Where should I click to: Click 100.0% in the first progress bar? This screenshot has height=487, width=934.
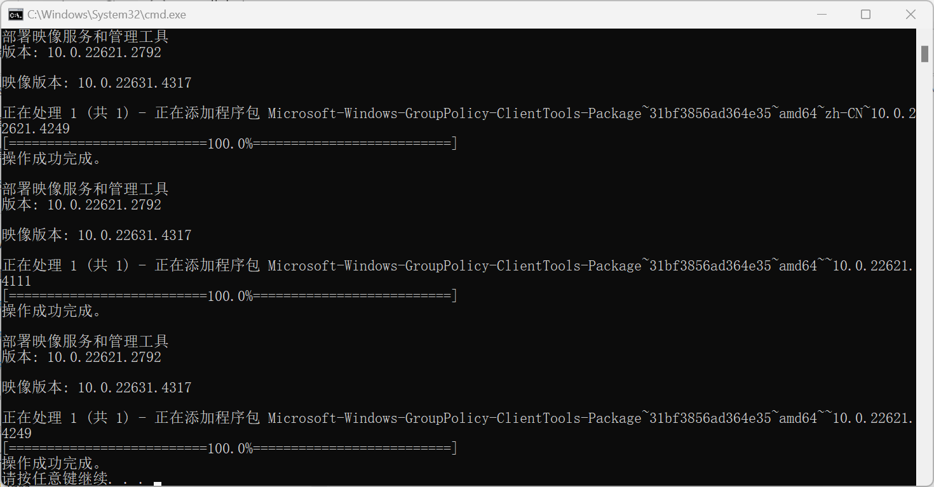(230, 143)
